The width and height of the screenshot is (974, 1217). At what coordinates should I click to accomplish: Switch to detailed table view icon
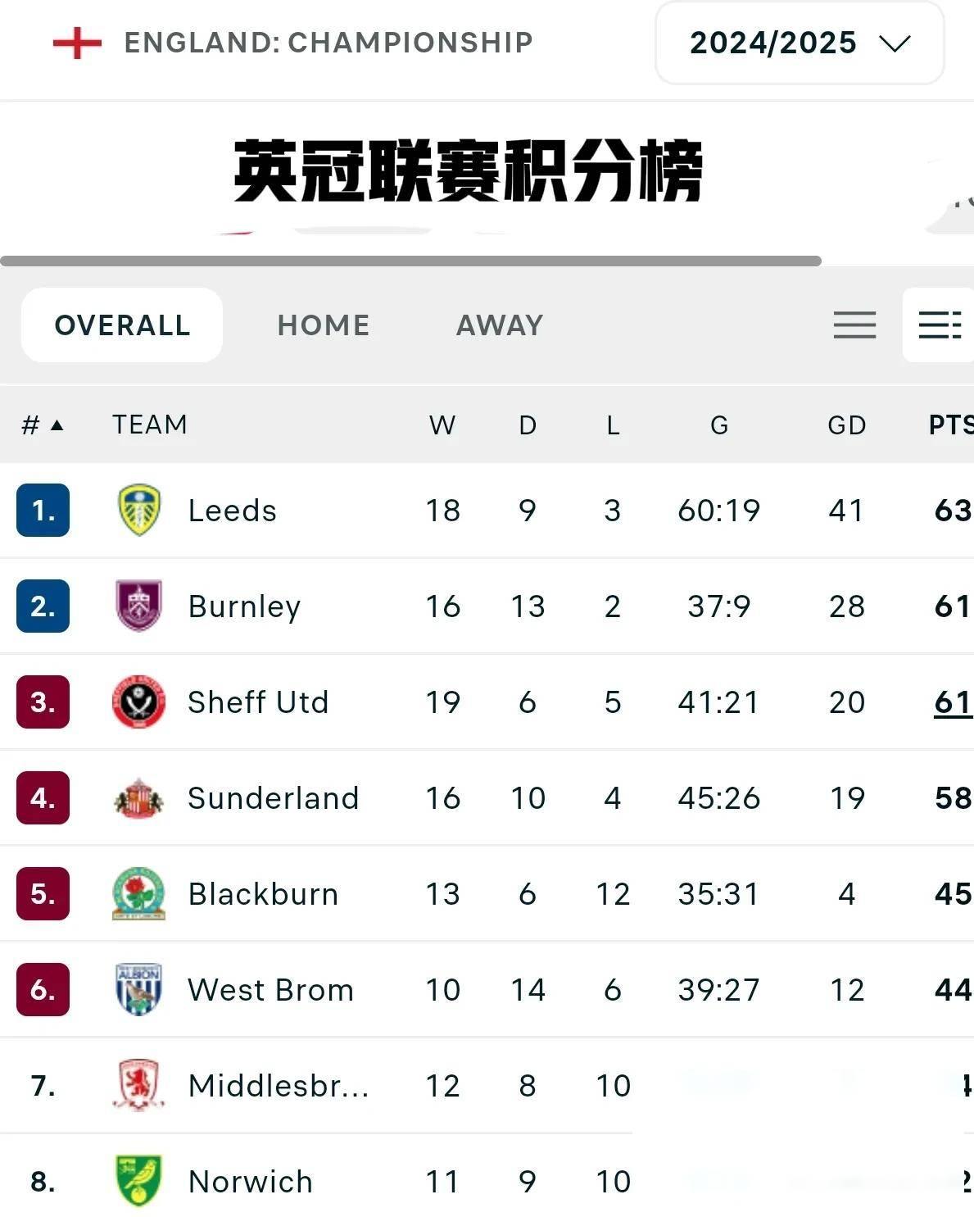click(x=940, y=325)
